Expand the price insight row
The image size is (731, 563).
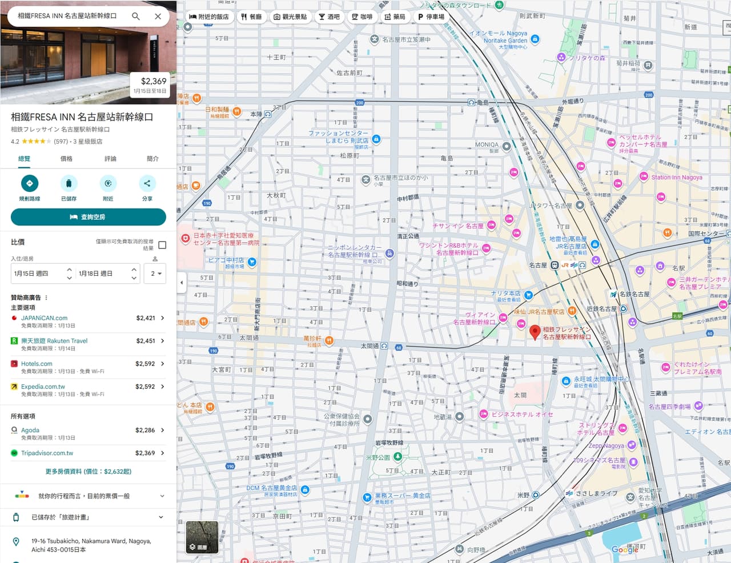[89, 496]
